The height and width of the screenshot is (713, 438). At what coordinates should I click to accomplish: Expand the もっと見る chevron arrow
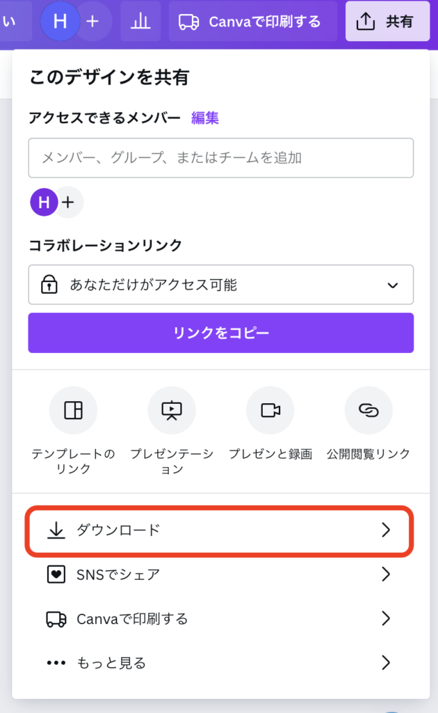(x=387, y=663)
